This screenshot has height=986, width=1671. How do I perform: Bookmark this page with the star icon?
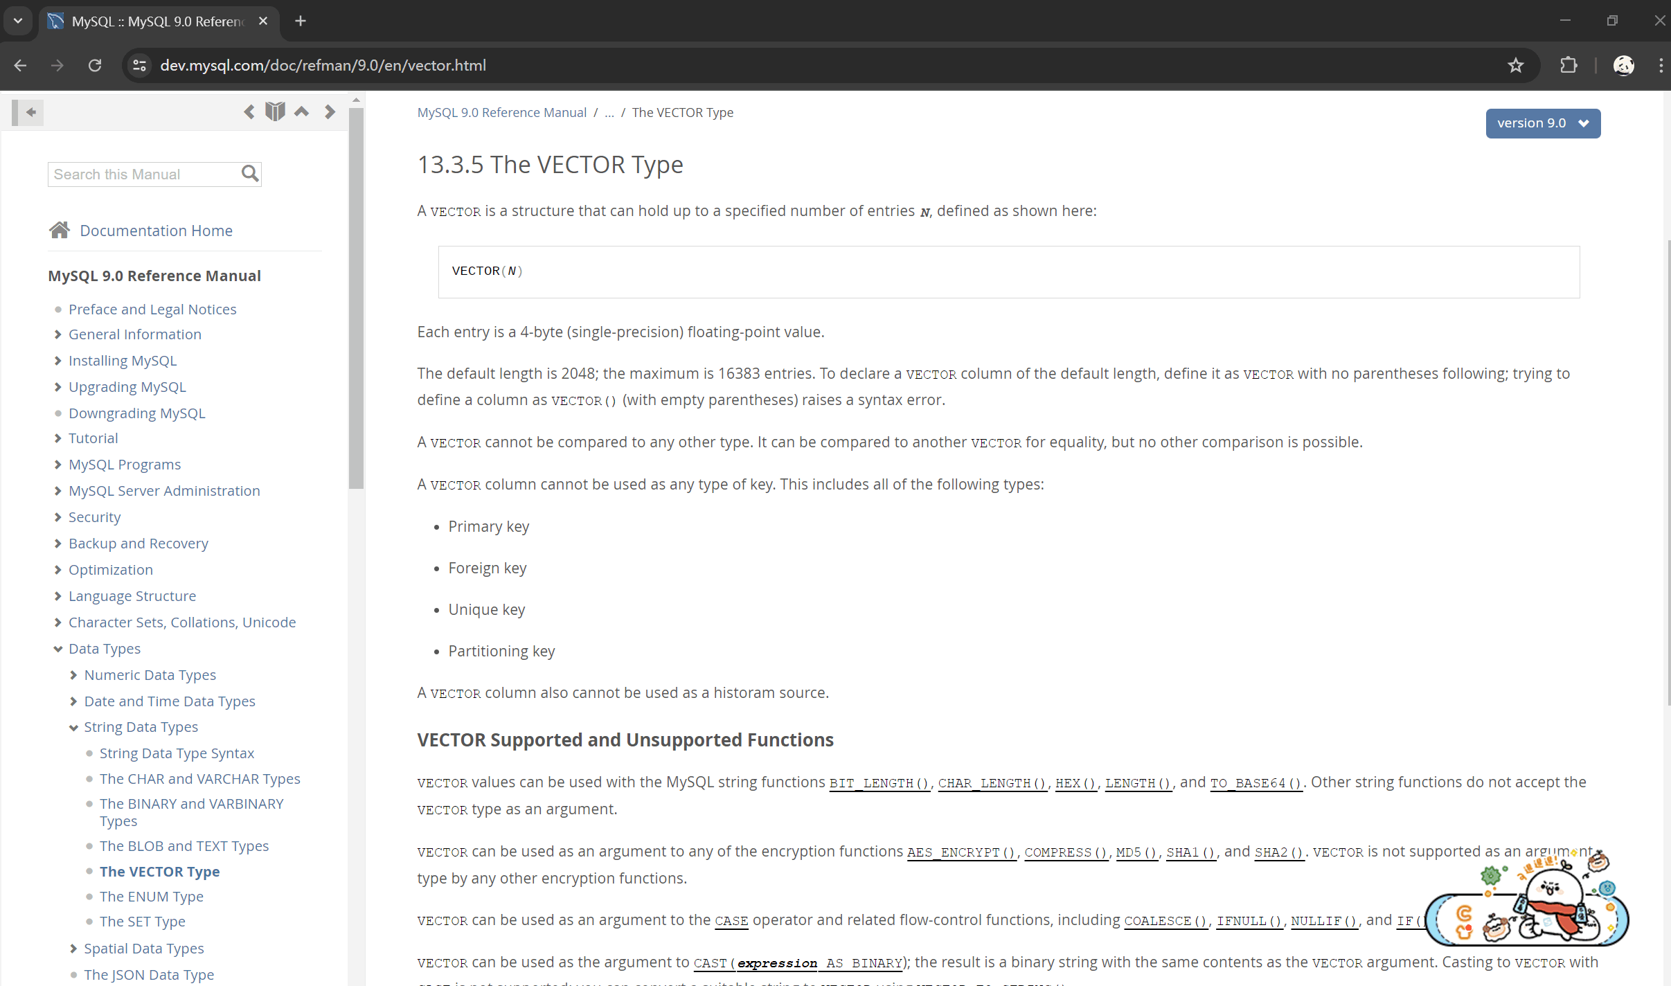click(x=1516, y=65)
